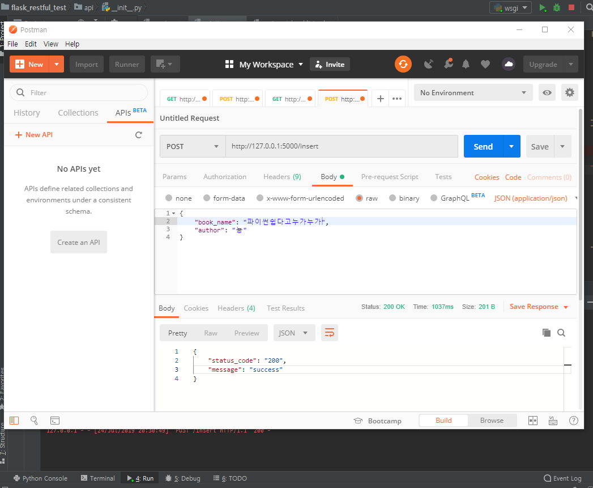Open environment settings gear icon

[570, 92]
